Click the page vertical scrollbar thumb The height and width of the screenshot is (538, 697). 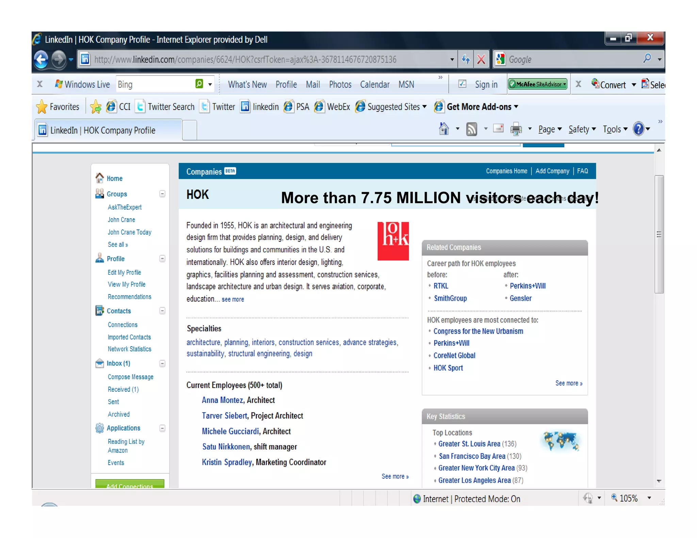point(659,234)
